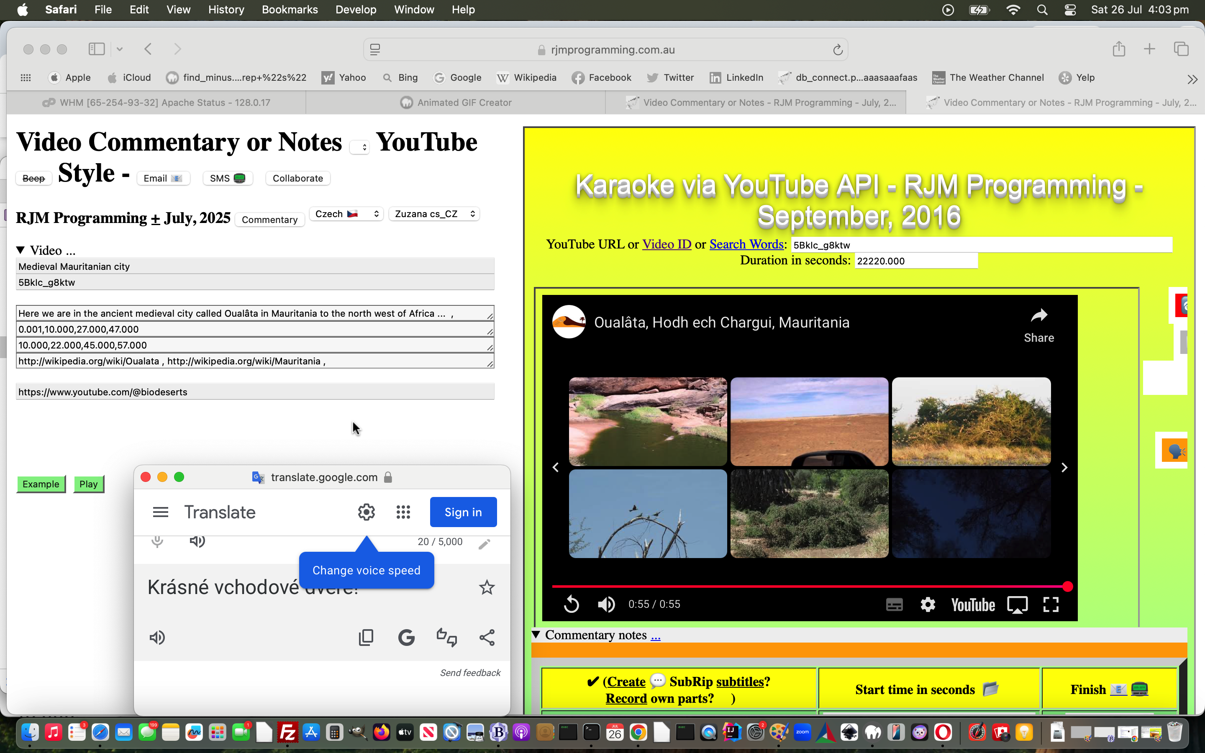1205x753 pixels.
Task: Click the Send feedback link
Action: tap(470, 673)
